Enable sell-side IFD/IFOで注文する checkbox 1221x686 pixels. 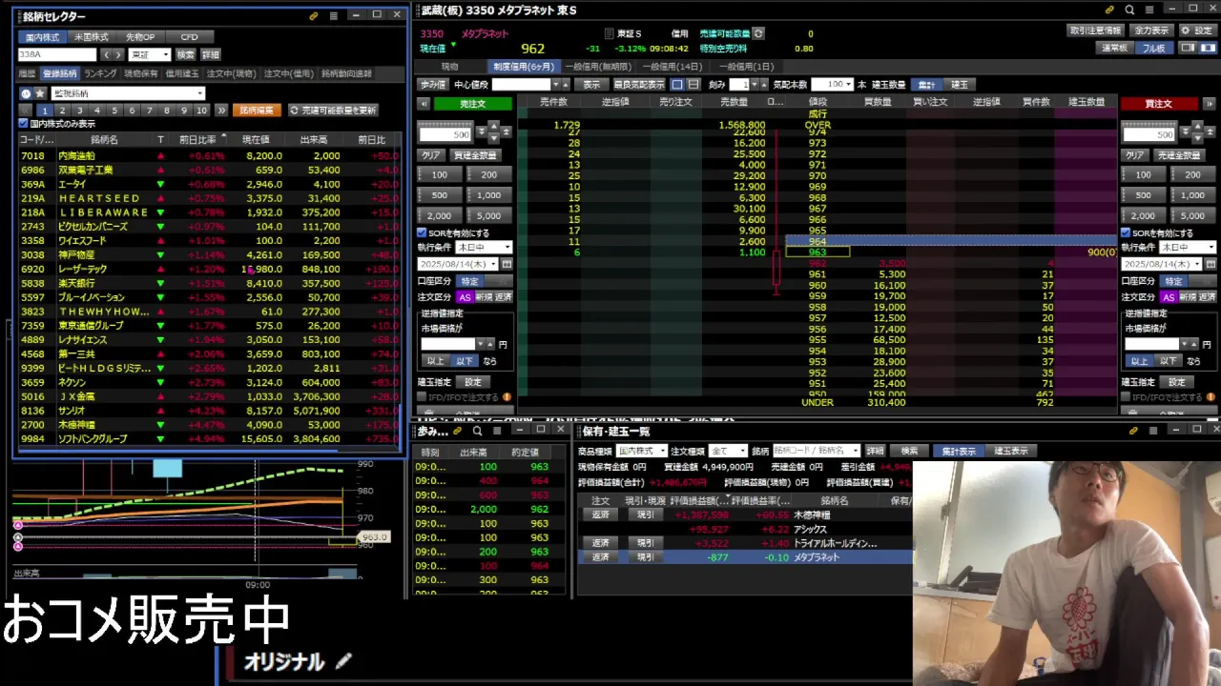(422, 396)
